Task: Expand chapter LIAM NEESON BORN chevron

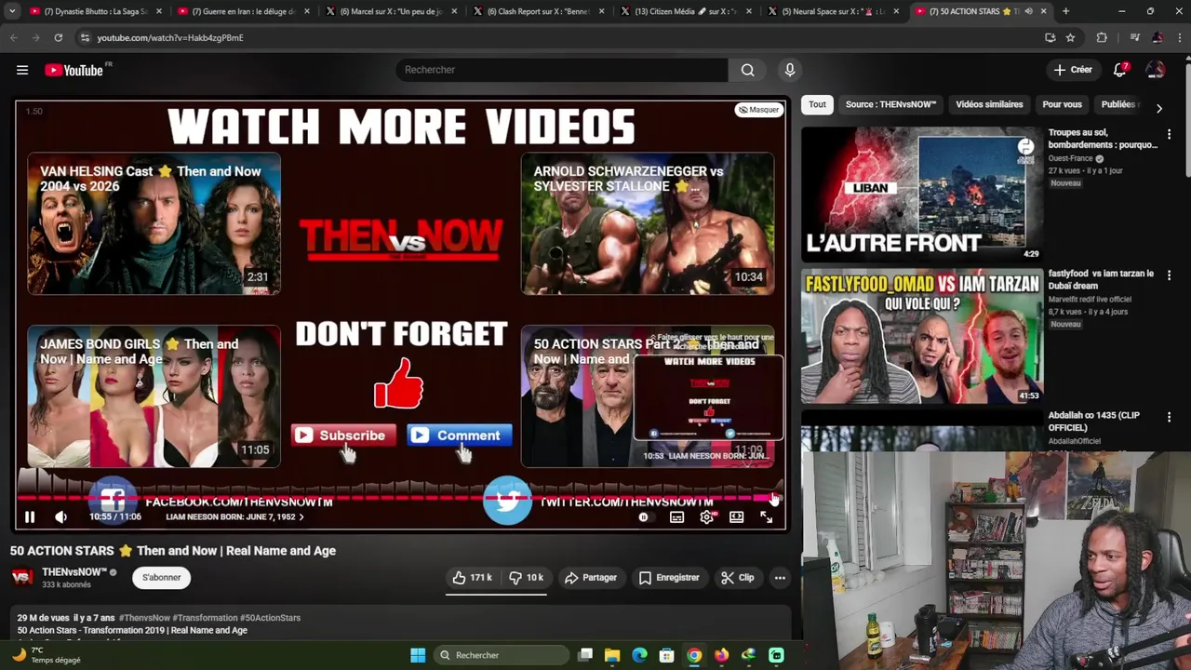Action: [301, 517]
